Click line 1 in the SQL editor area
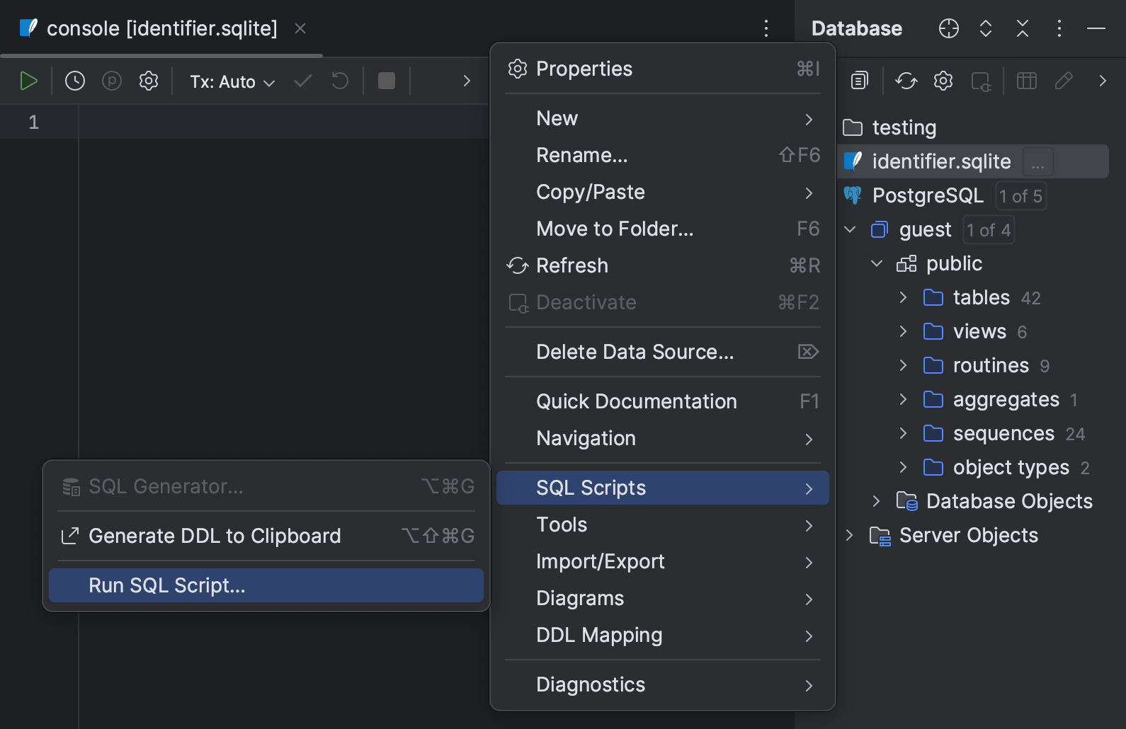The image size is (1126, 729). (283, 122)
